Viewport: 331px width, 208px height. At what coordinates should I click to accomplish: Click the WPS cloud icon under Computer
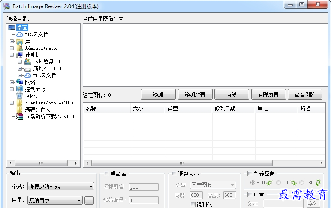(x=27, y=75)
